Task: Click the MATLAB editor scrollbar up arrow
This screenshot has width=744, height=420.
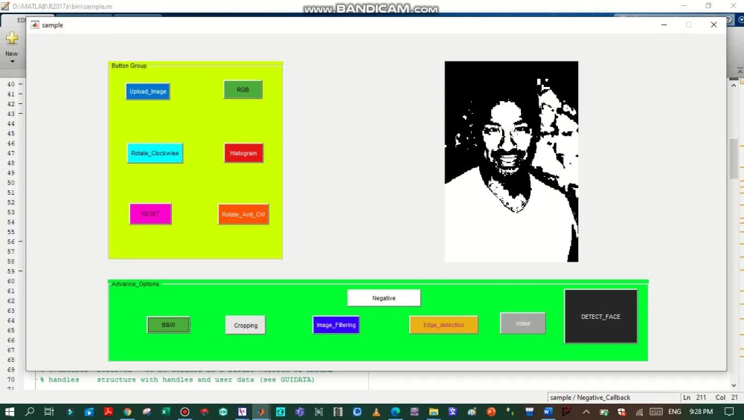Action: pyautogui.click(x=734, y=85)
